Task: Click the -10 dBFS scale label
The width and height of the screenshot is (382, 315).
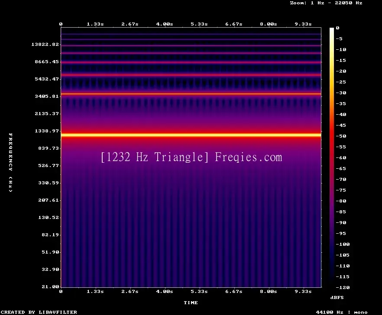Action: coord(341,49)
